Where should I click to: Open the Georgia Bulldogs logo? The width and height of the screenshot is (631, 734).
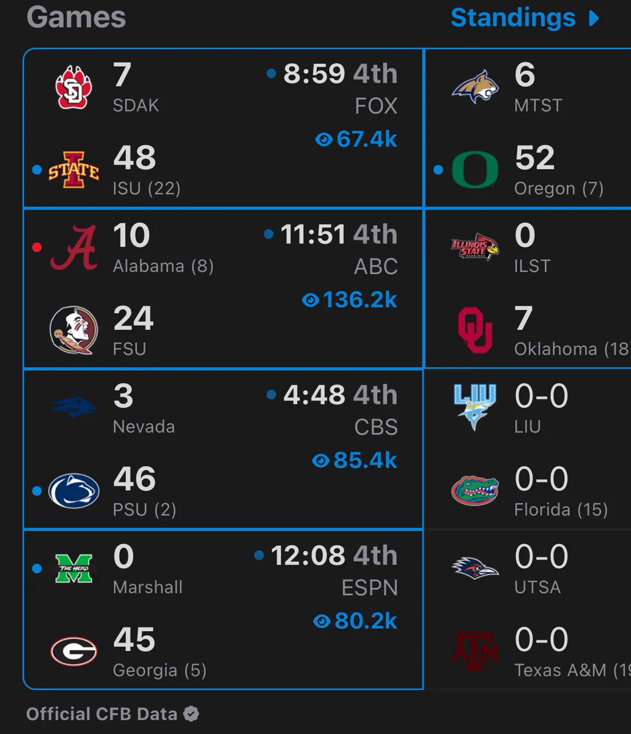[73, 651]
